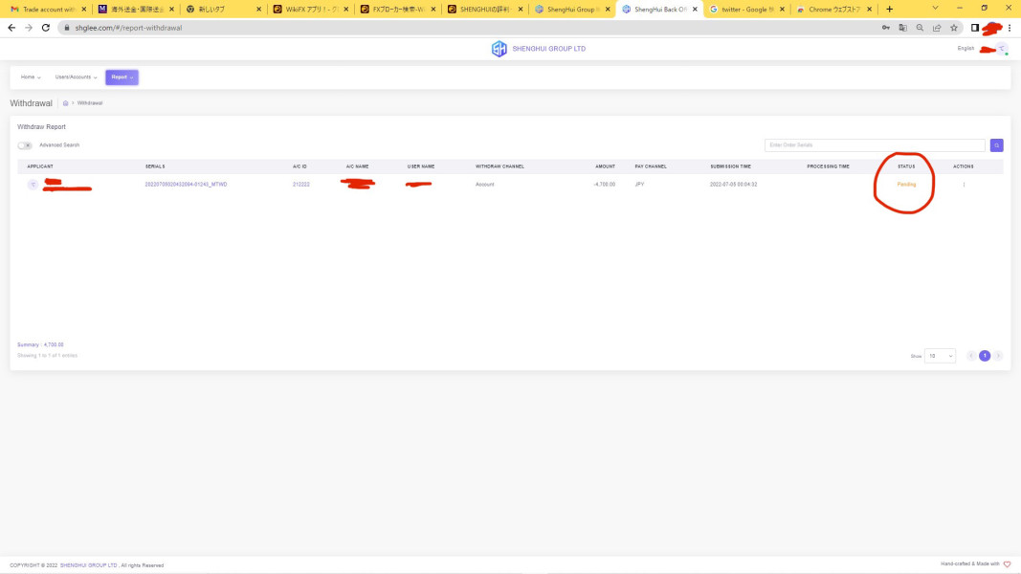Open the English language selector
Screen dimensions: 1021x574
coord(966,48)
